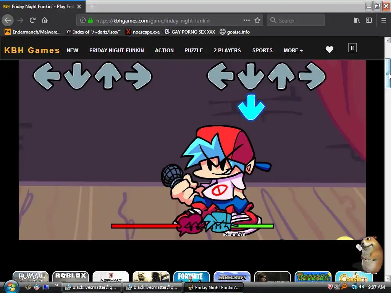Open the PUZZLE category
The width and height of the screenshot is (391, 293).
tap(194, 50)
